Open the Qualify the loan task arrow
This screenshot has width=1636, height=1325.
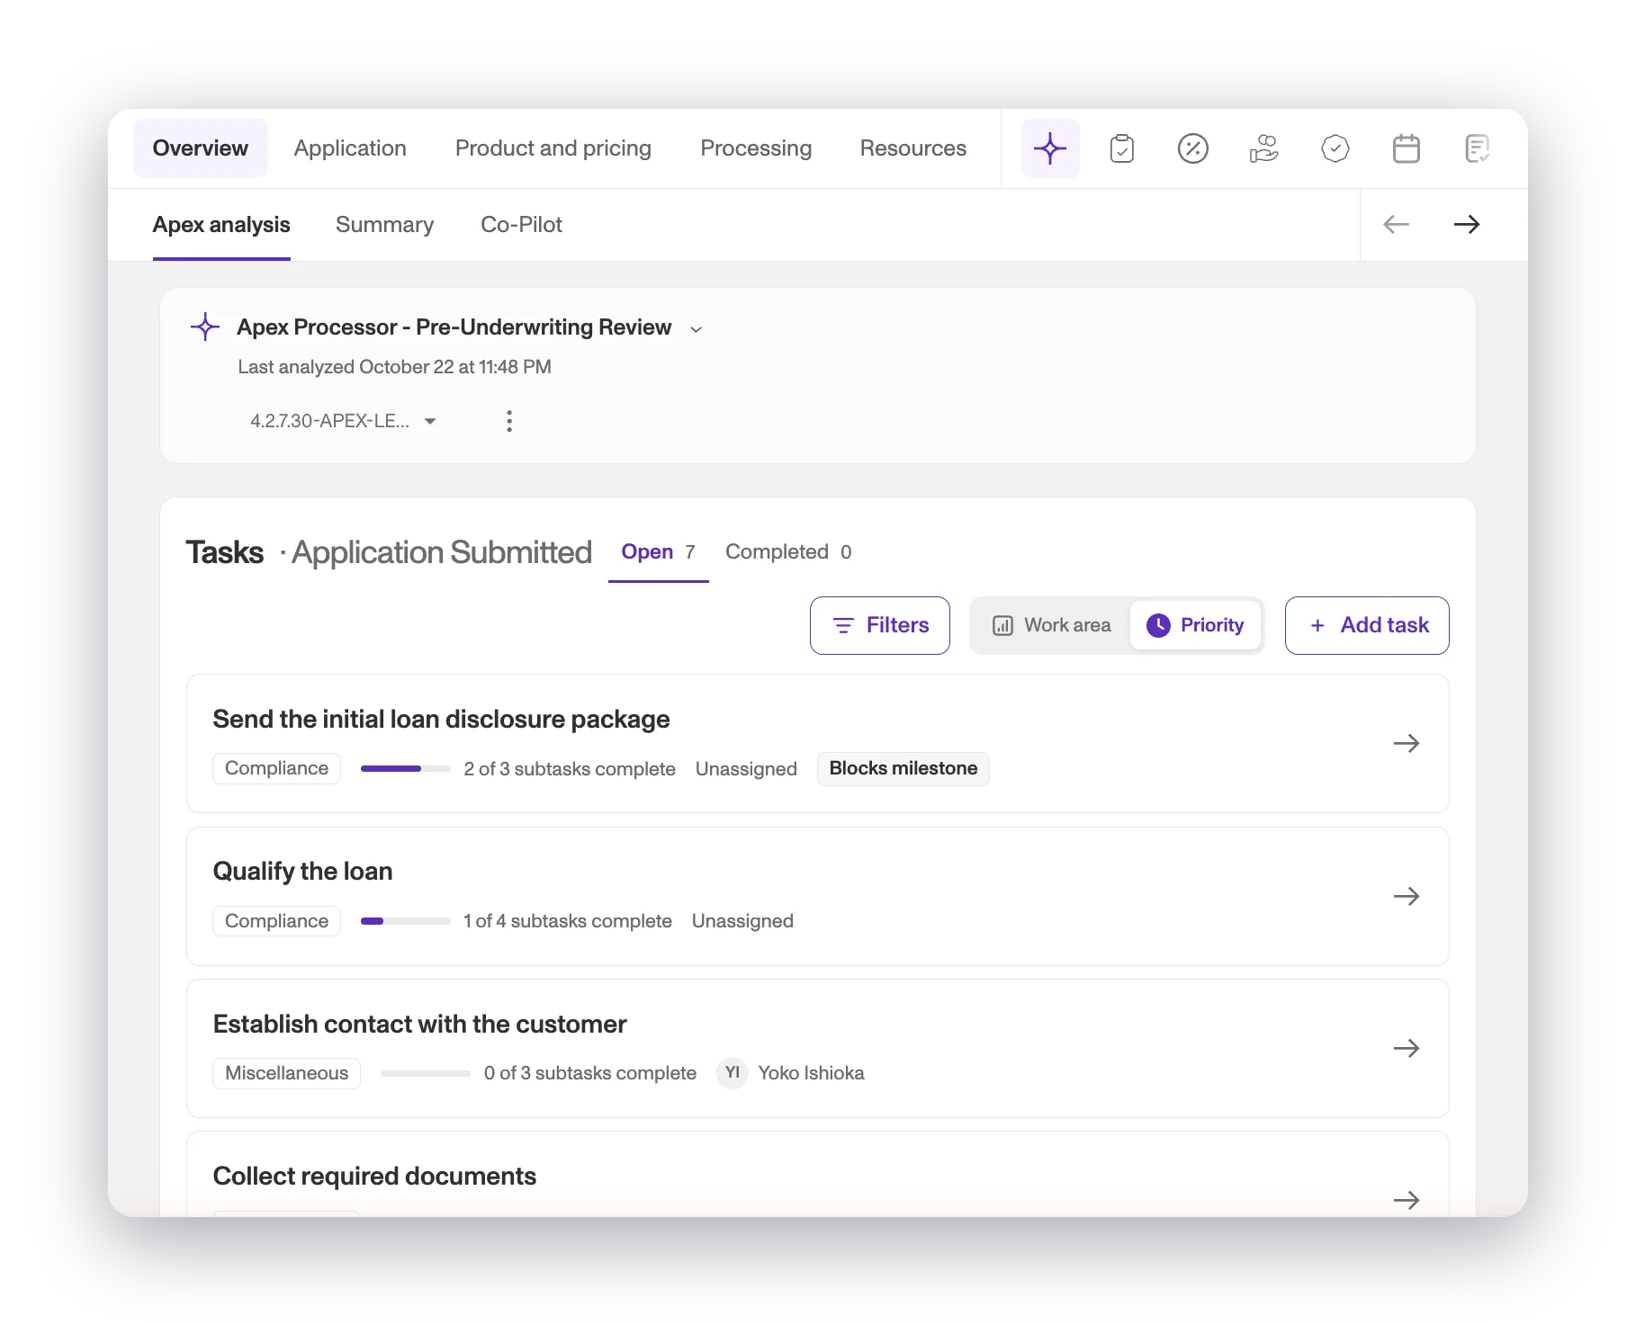pyautogui.click(x=1407, y=896)
